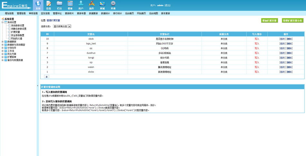Click the 退出 logout link
Viewport: 306px width, 156px height.
168,5
